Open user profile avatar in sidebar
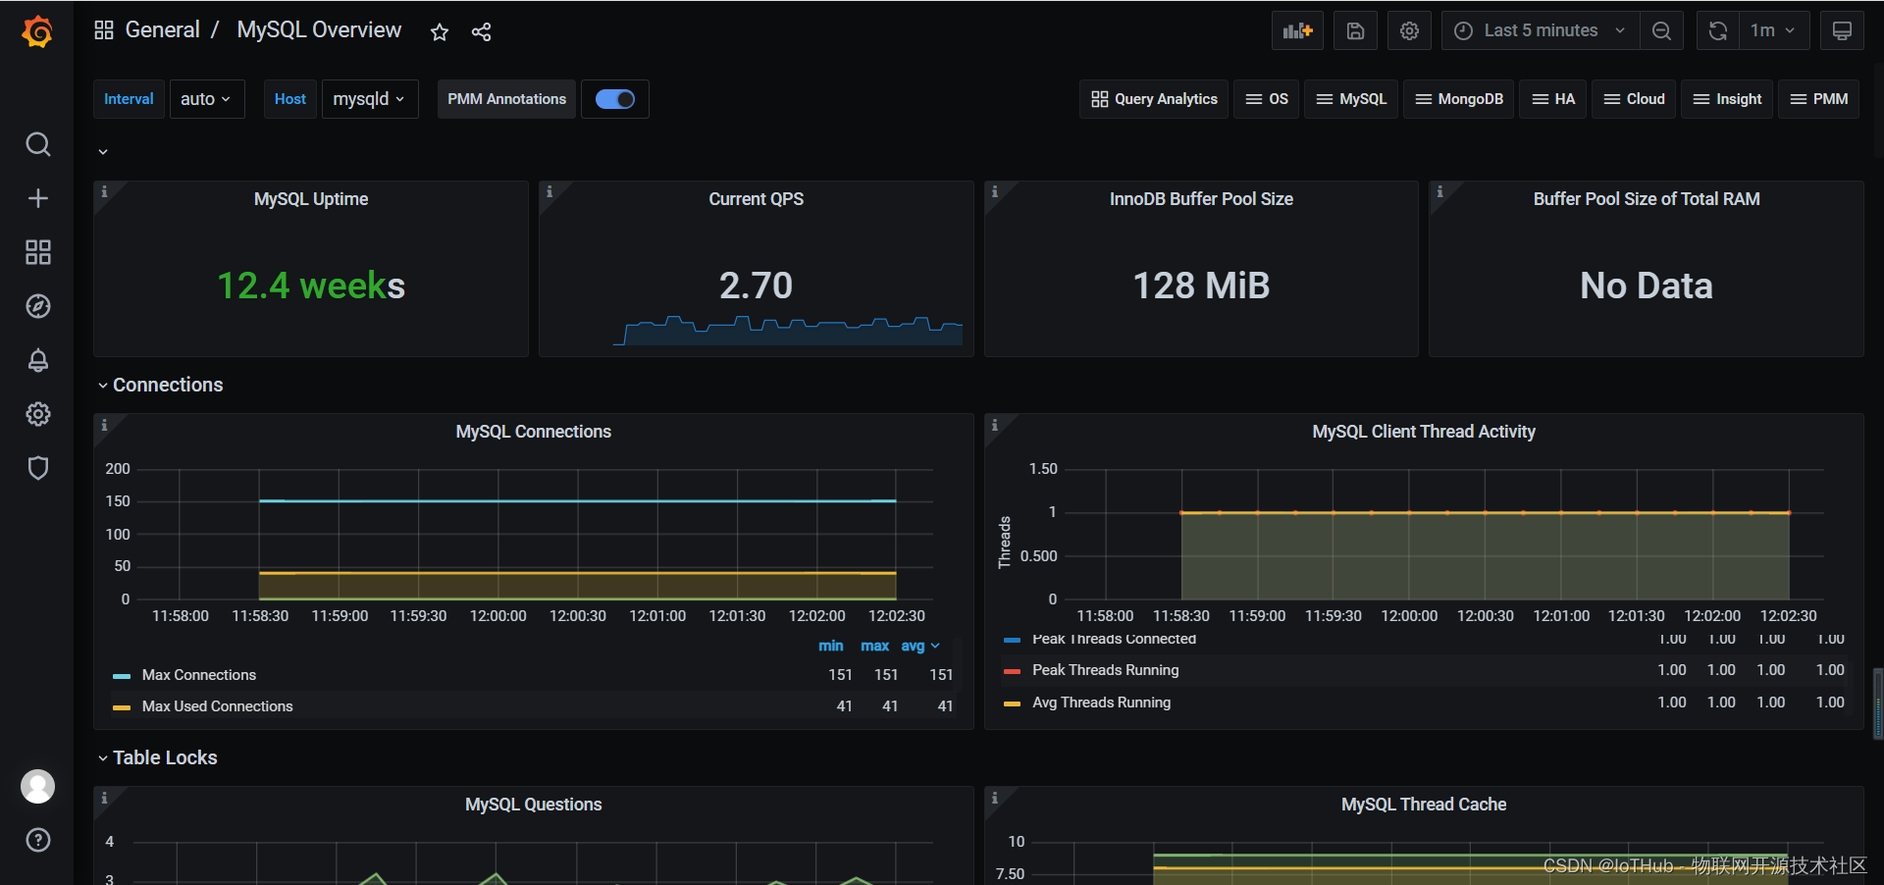The height and width of the screenshot is (885, 1884). [37, 786]
